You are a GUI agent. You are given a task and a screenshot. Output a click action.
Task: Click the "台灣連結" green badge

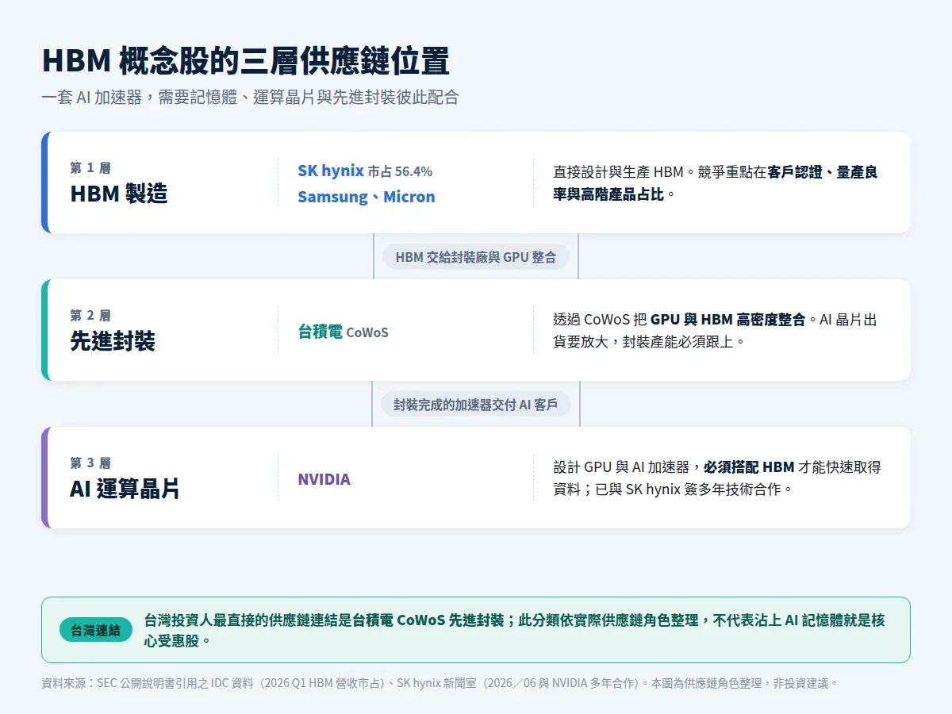click(96, 630)
